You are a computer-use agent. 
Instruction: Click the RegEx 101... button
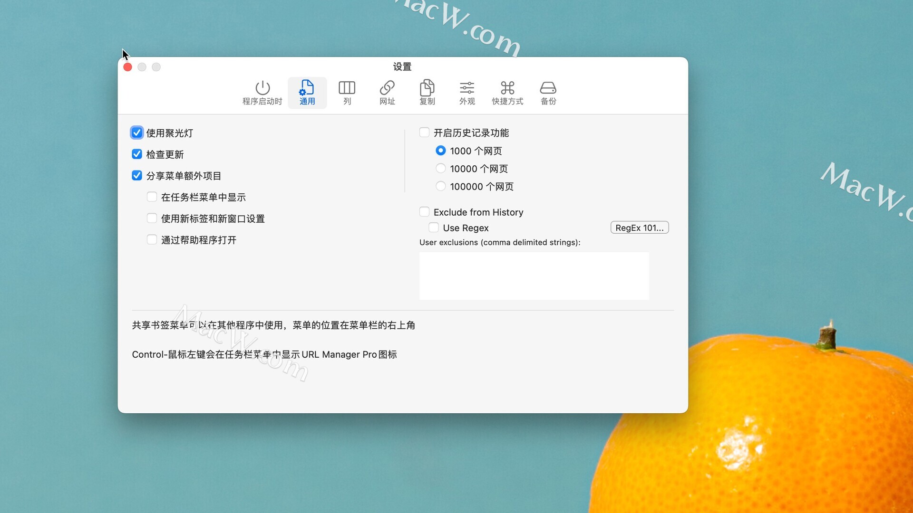640,228
